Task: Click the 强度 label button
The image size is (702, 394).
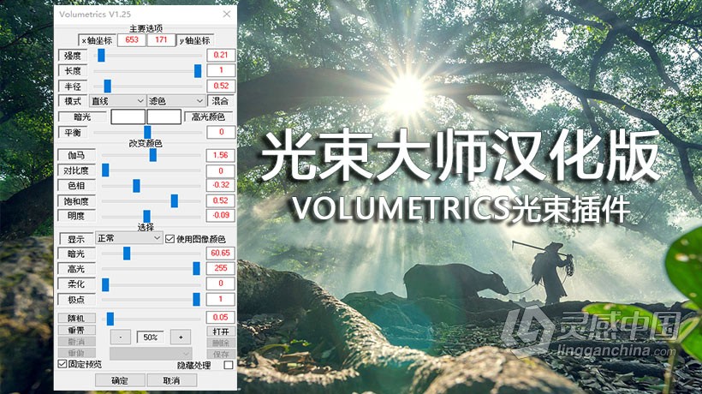Action: [72, 56]
